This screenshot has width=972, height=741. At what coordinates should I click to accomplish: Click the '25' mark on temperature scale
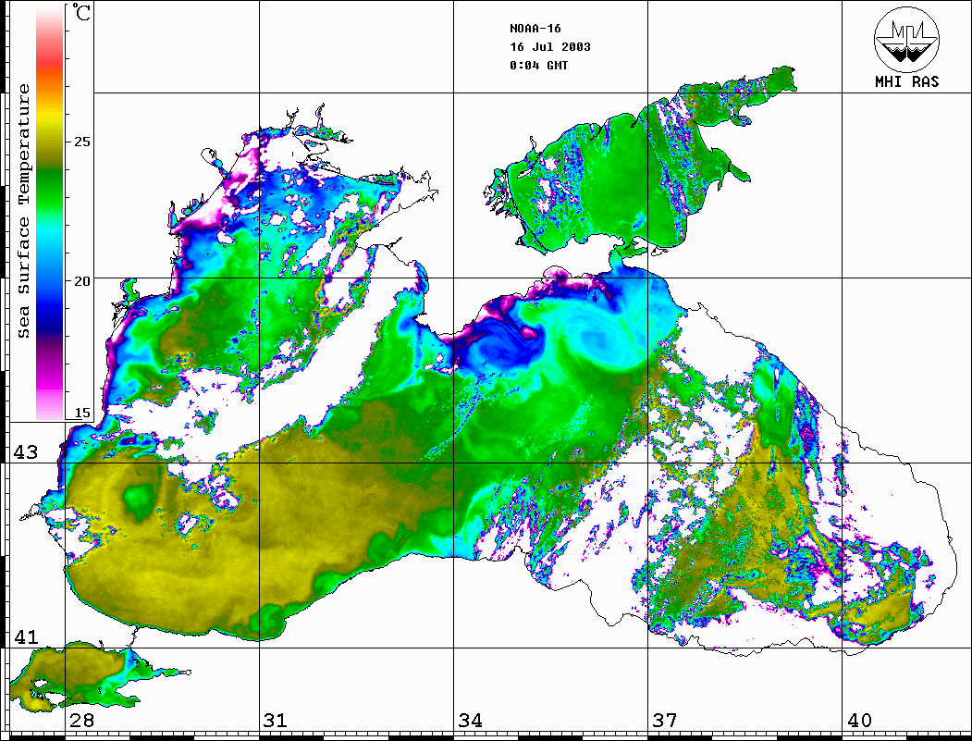point(81,142)
